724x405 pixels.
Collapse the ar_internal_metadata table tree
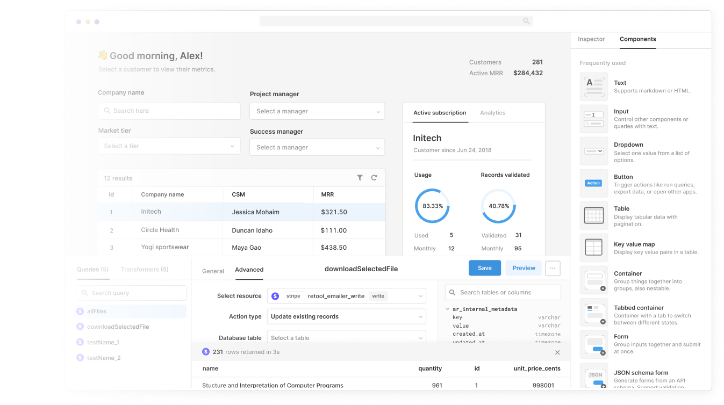point(448,309)
